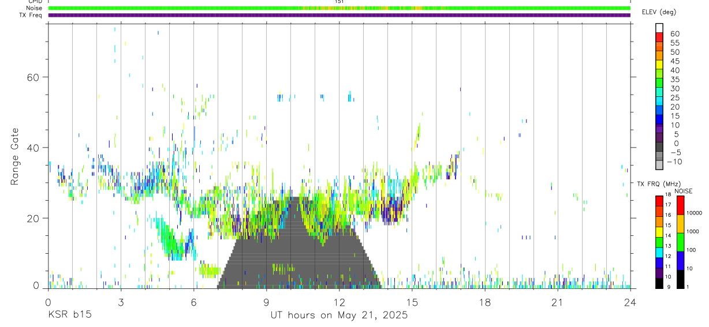Click ELEV legend value '35'

tap(674, 80)
